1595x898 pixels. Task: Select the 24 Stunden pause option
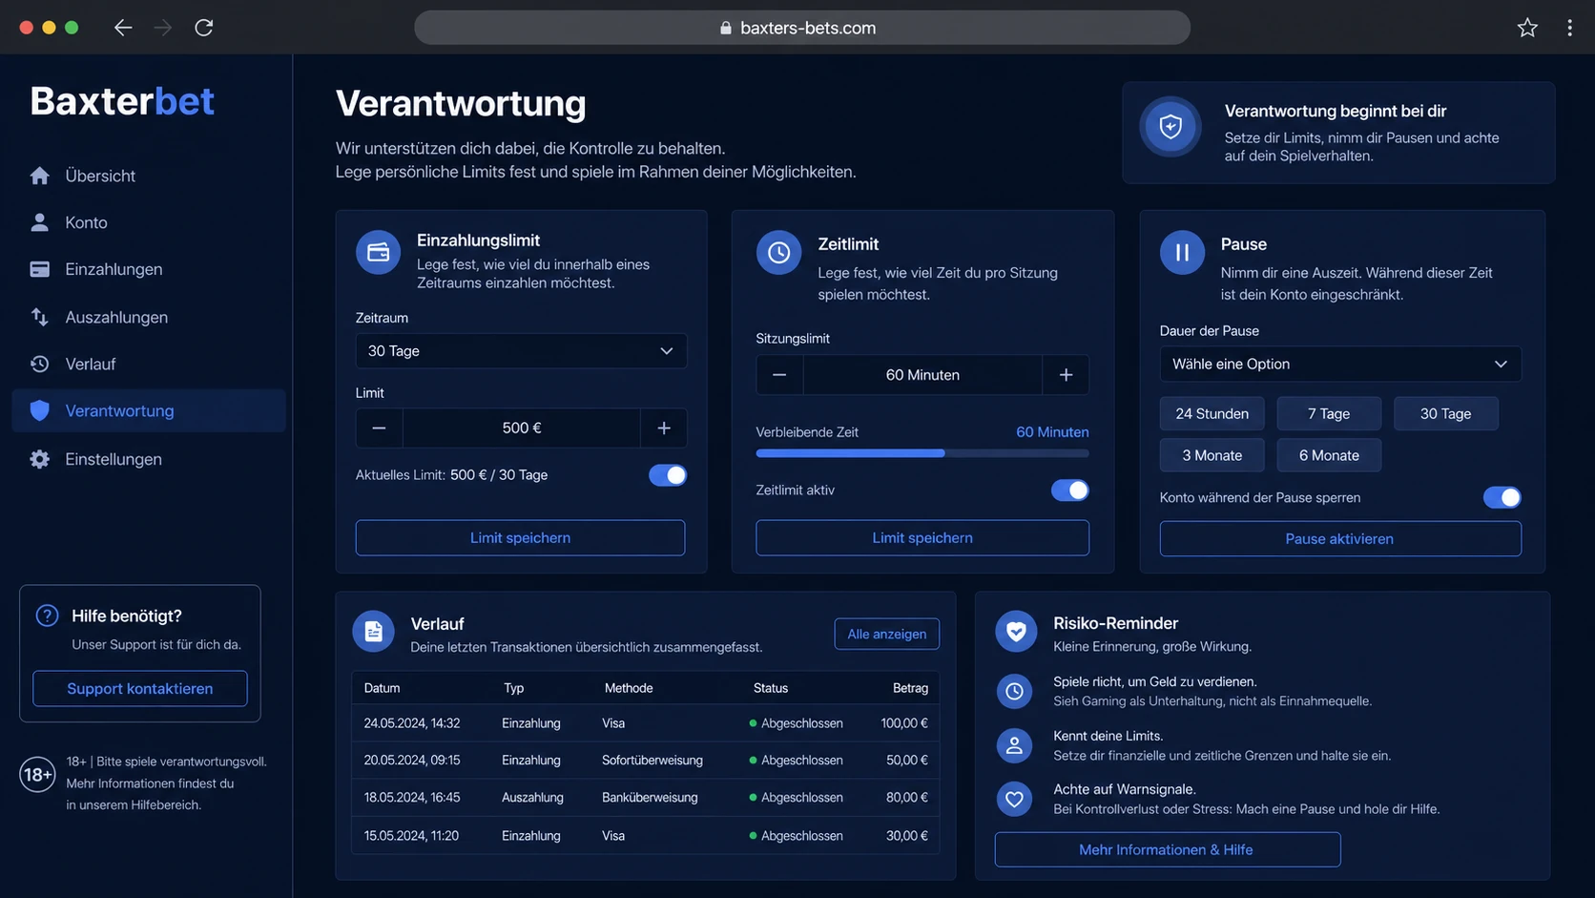tap(1212, 413)
